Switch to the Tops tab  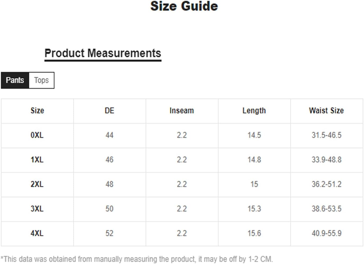[x=41, y=80]
